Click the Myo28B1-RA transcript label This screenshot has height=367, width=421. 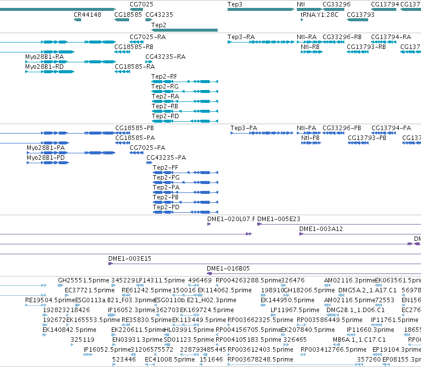[45, 57]
